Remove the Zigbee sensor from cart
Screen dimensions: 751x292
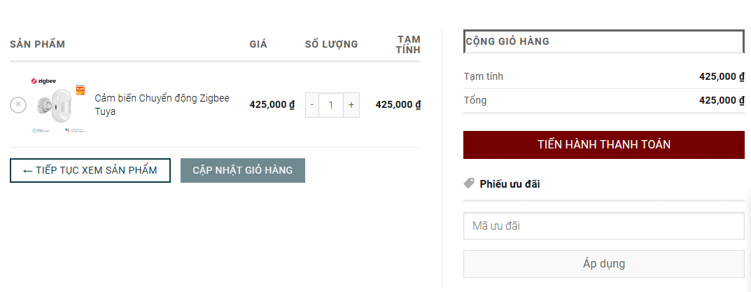(18, 104)
